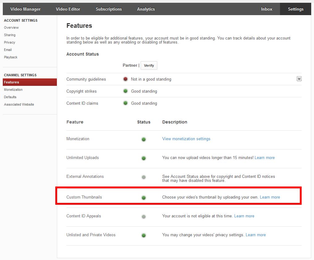Click Good standing text for Content ID claims

pyautogui.click(x=144, y=103)
